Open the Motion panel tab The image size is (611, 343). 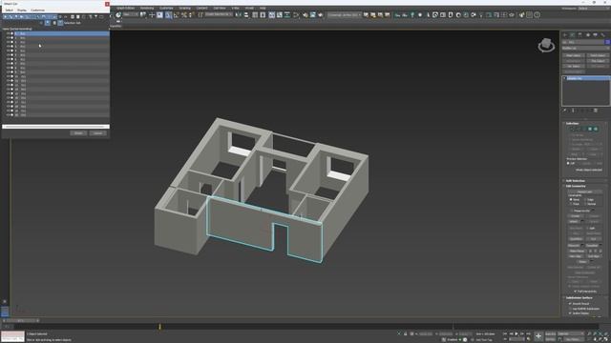click(x=588, y=35)
